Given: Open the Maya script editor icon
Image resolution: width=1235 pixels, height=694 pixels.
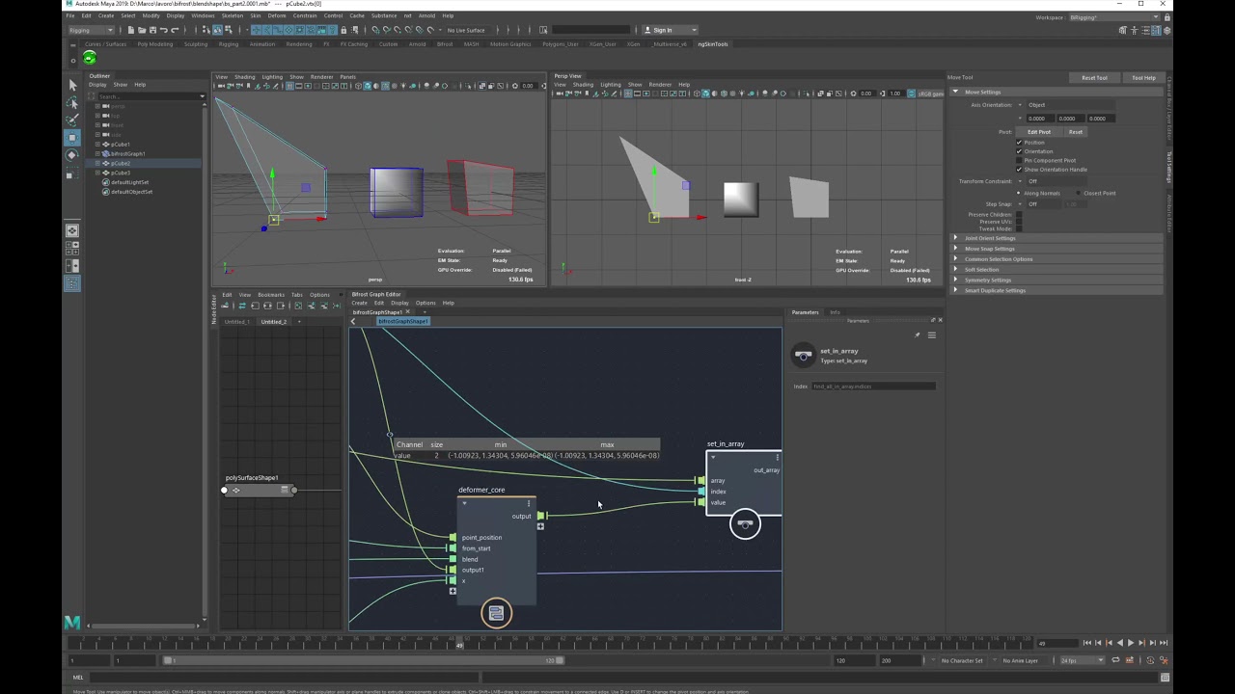Looking at the screenshot, I should (1165, 678).
